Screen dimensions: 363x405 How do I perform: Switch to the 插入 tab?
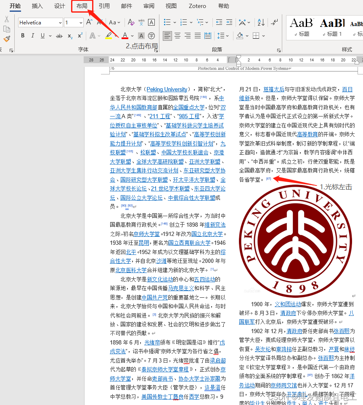[x=37, y=6]
